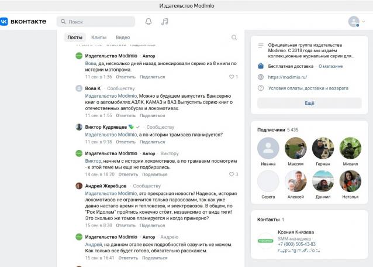Click the question icon by payment terms

(x=261, y=88)
